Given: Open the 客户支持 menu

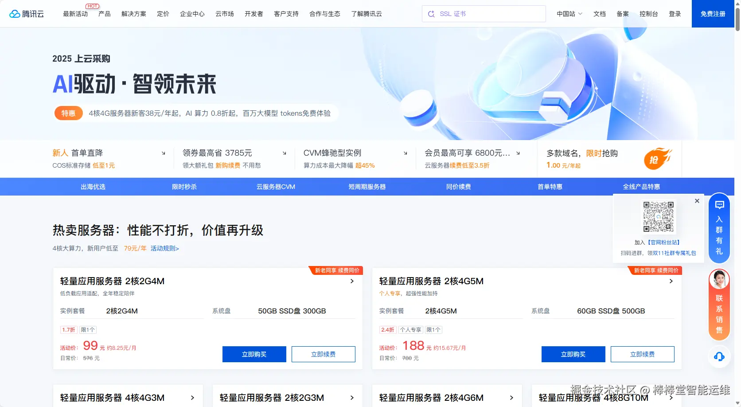Looking at the screenshot, I should (286, 14).
